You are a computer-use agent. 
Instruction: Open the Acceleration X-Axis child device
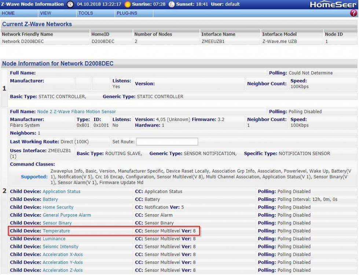[62, 254]
